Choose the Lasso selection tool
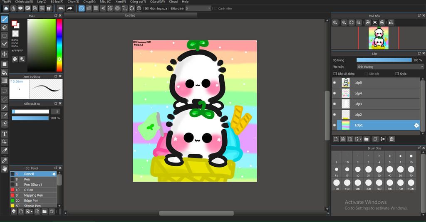Screen dimensions: 426x222 pyautogui.click(x=5, y=99)
